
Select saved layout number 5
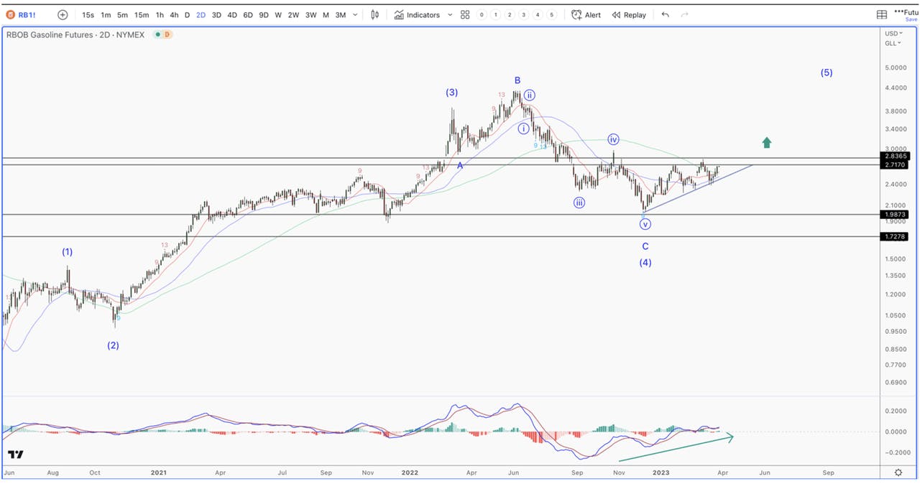551,14
